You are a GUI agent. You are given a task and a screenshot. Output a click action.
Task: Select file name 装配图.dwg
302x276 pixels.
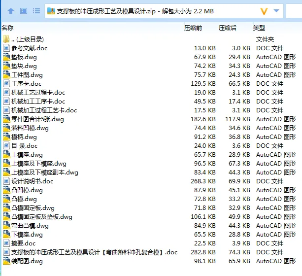click(x=27, y=261)
